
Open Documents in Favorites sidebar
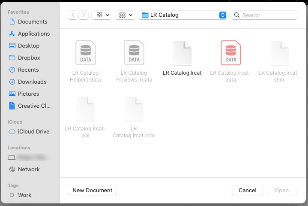pos(29,21)
